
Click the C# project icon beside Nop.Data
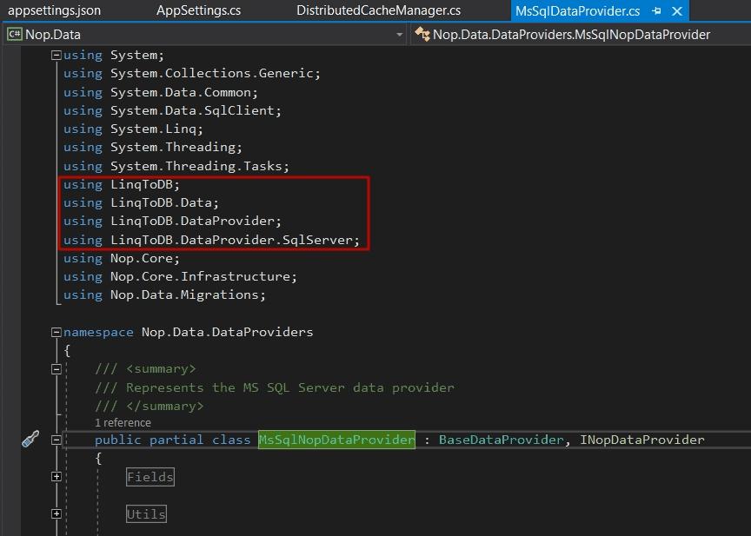coord(14,35)
